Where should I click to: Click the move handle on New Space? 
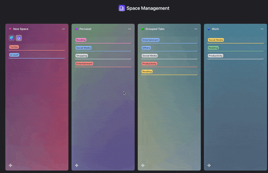(x=10, y=165)
